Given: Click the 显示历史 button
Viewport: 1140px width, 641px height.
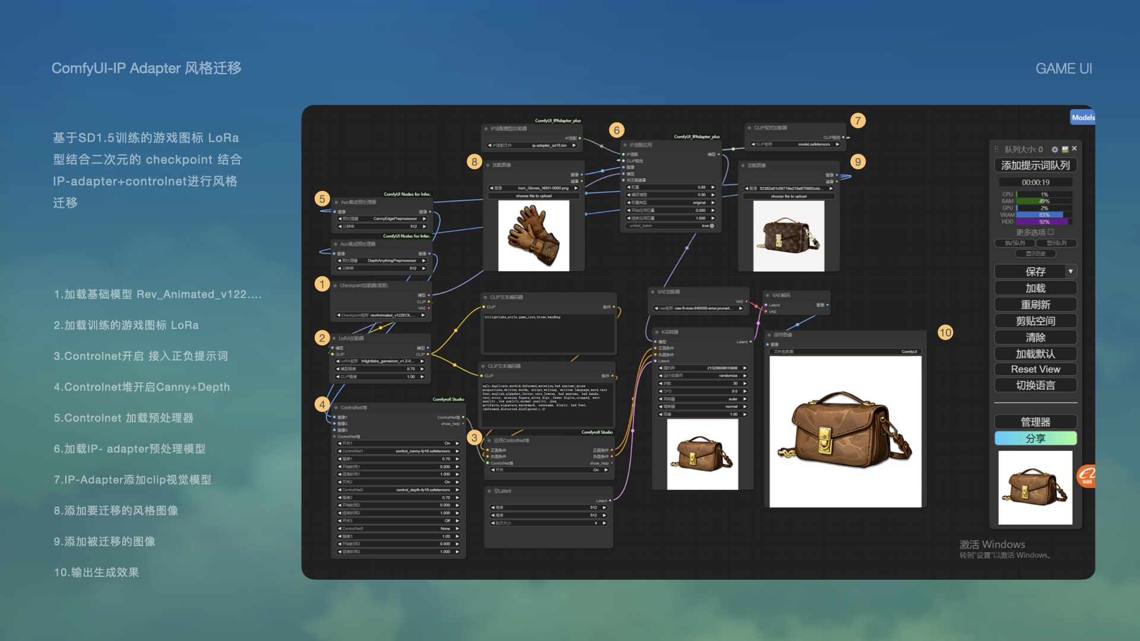Looking at the screenshot, I should [1035, 253].
